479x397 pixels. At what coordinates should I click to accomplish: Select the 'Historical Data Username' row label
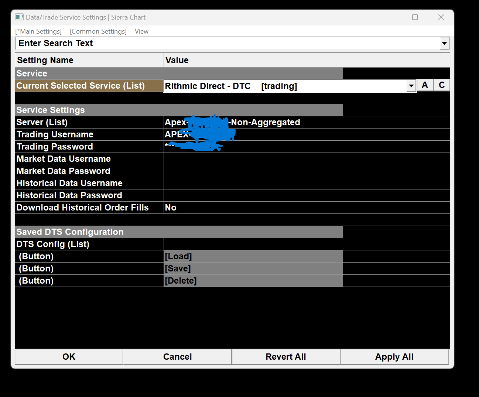[x=69, y=183]
